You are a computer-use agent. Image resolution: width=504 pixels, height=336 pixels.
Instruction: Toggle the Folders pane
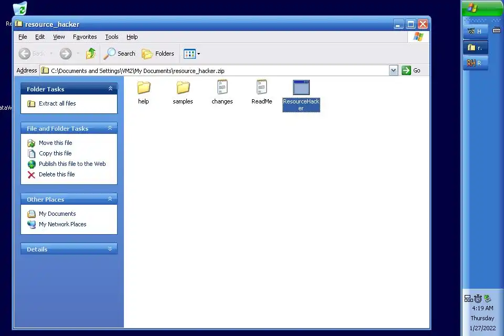pyautogui.click(x=158, y=54)
